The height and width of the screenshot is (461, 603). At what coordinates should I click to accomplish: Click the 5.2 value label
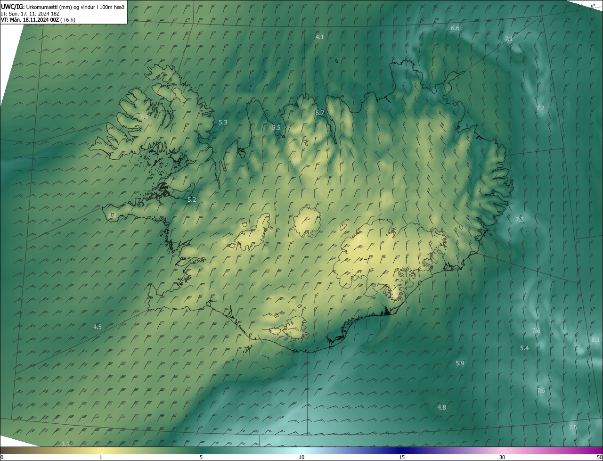tap(192, 200)
